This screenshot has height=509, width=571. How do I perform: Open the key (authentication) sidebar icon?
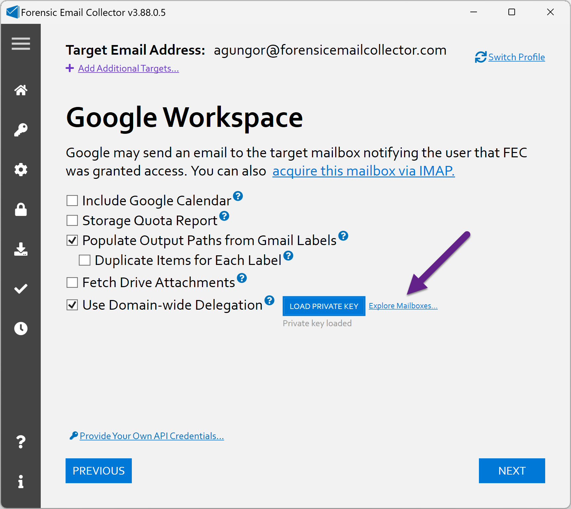click(x=21, y=130)
